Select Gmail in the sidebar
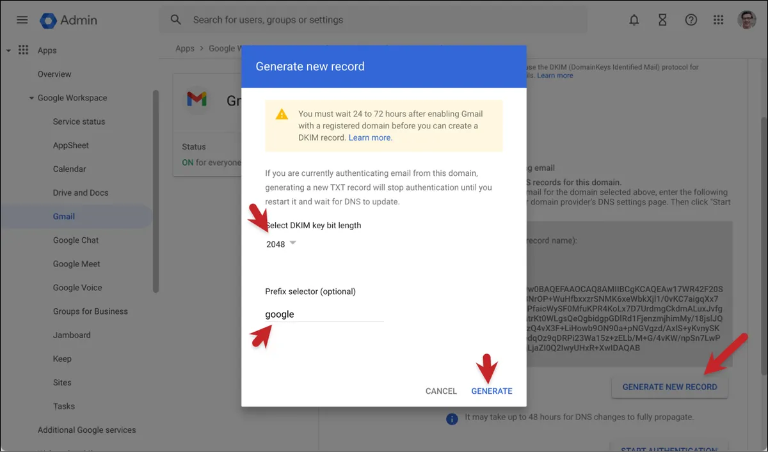The width and height of the screenshot is (768, 452). tap(64, 216)
